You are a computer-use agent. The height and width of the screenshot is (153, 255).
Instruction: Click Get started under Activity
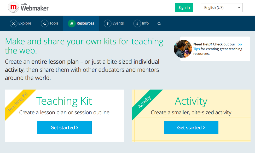(x=191, y=127)
